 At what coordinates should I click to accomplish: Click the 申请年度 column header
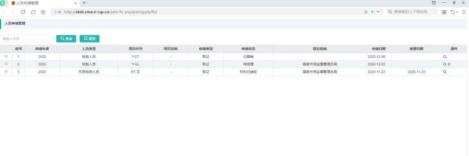pos(42,49)
